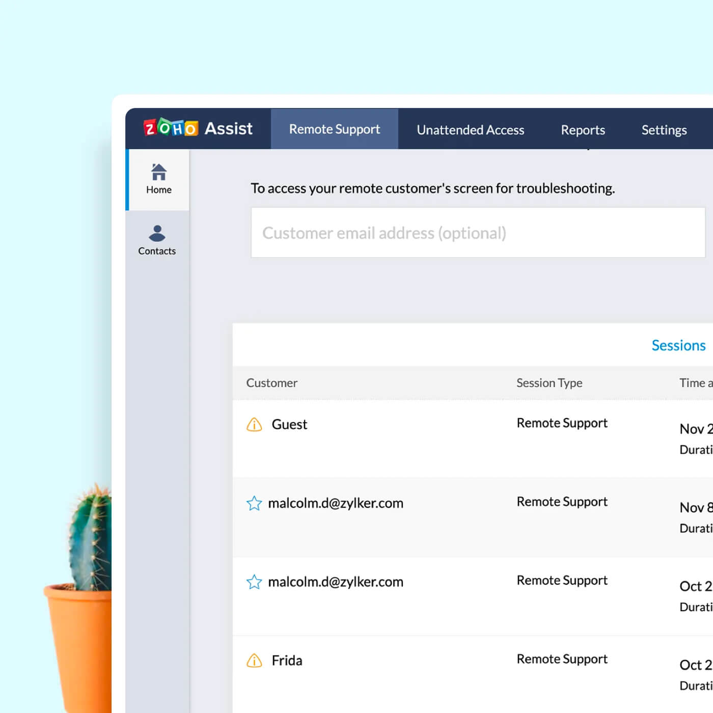Image resolution: width=713 pixels, height=713 pixels.
Task: Click Remote Support in the Guest row
Action: (562, 423)
